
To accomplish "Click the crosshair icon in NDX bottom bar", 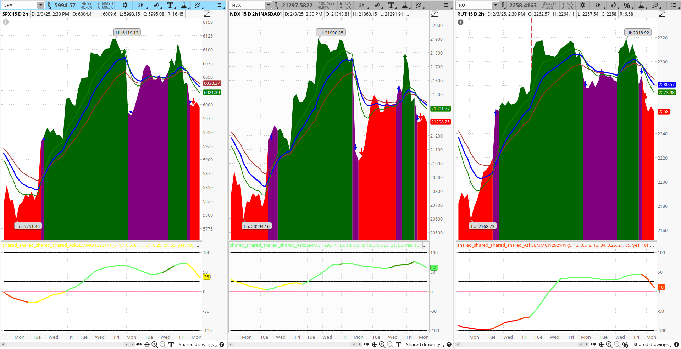I will [x=374, y=344].
